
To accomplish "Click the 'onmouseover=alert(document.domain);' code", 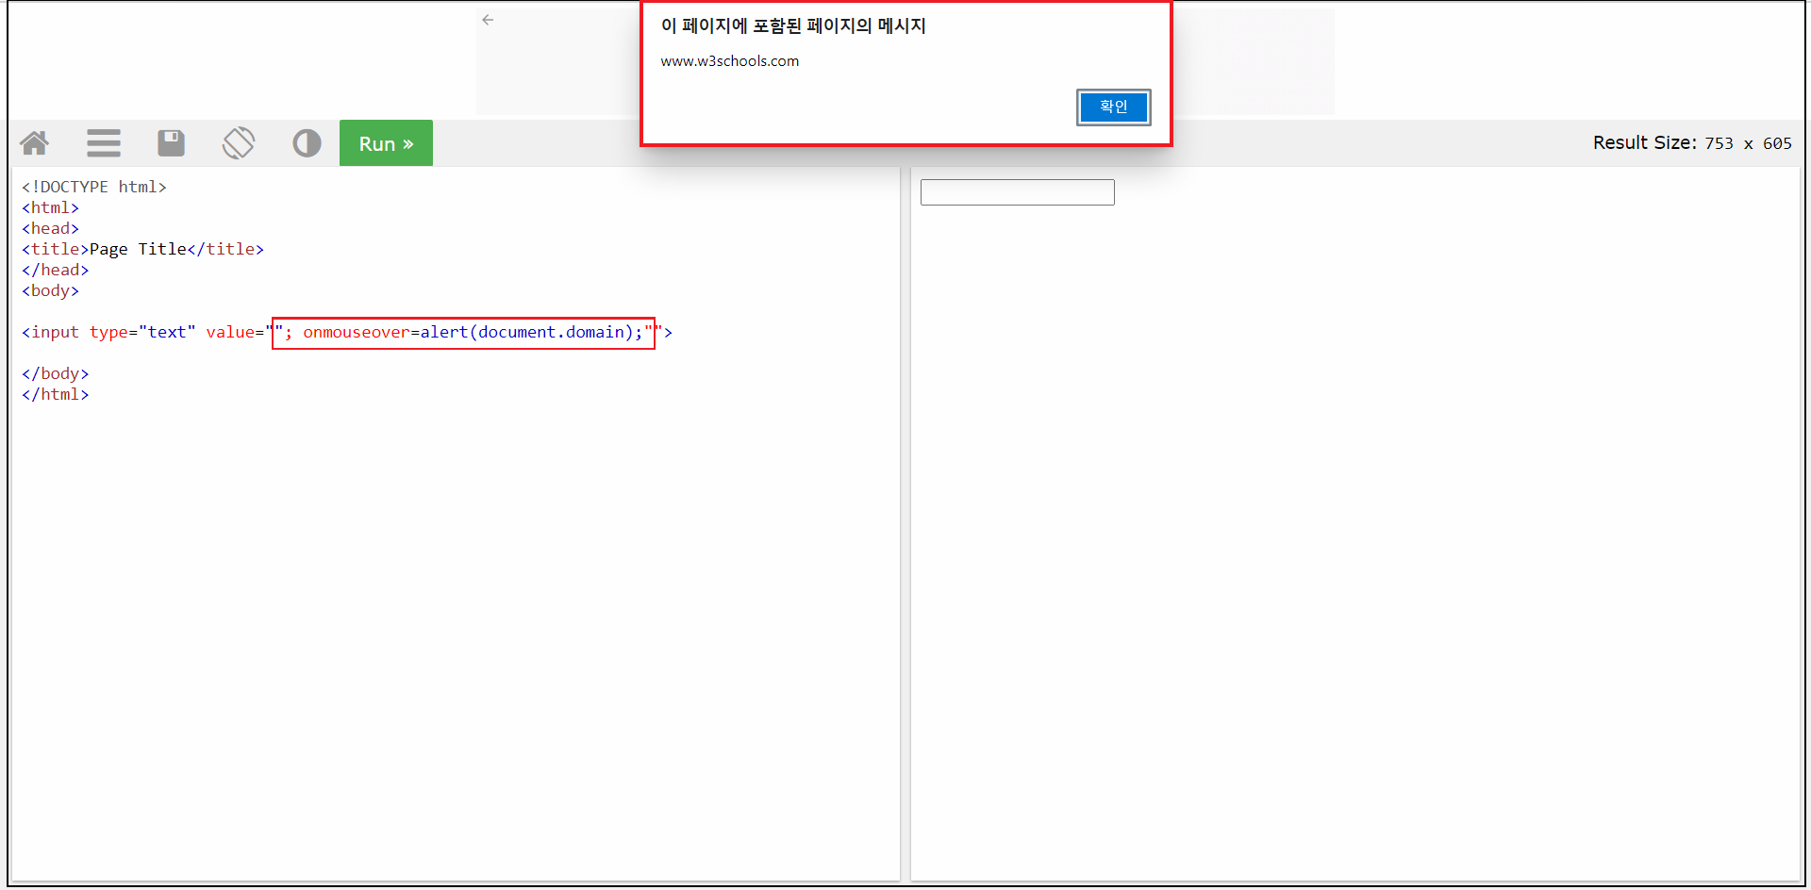I will (473, 332).
